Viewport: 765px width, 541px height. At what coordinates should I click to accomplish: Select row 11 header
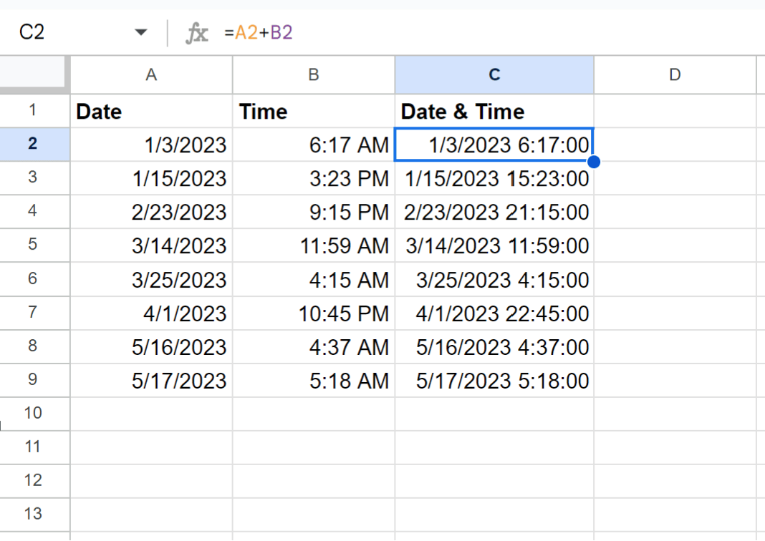(x=33, y=447)
